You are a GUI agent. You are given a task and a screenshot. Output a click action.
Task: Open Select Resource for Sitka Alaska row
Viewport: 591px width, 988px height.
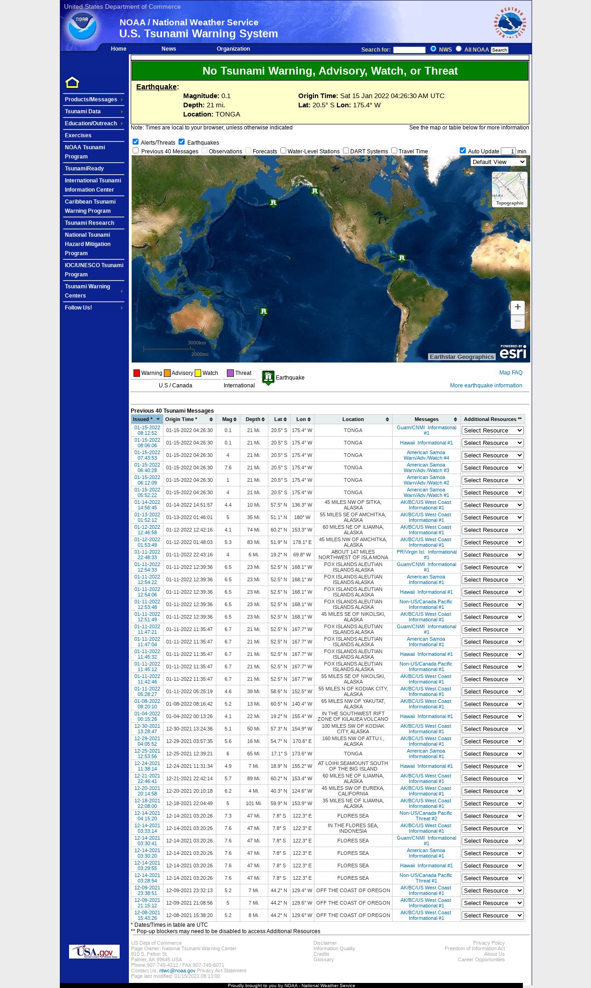click(x=492, y=505)
